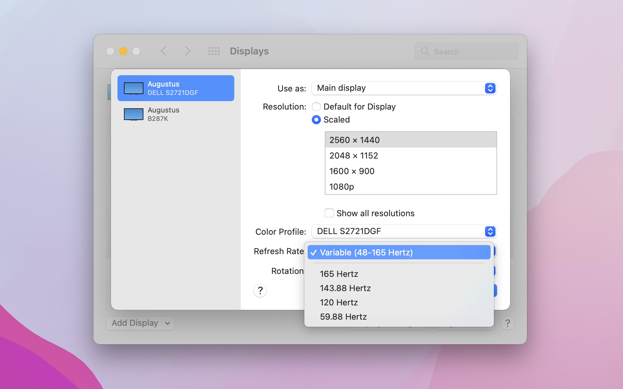Click the help question mark near Rotation
The image size is (623, 389).
(260, 291)
